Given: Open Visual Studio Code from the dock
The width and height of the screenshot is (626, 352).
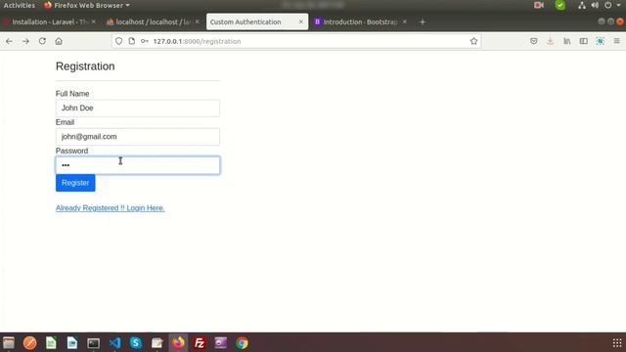Looking at the screenshot, I should tap(115, 343).
